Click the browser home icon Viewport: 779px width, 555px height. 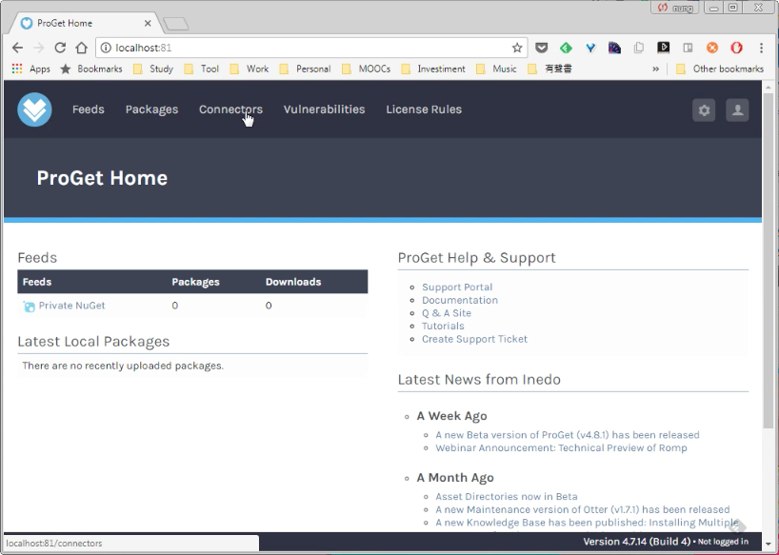pos(82,48)
